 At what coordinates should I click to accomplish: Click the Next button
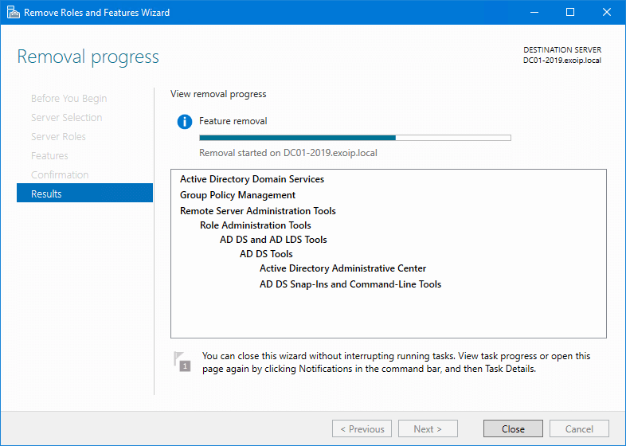point(428,428)
